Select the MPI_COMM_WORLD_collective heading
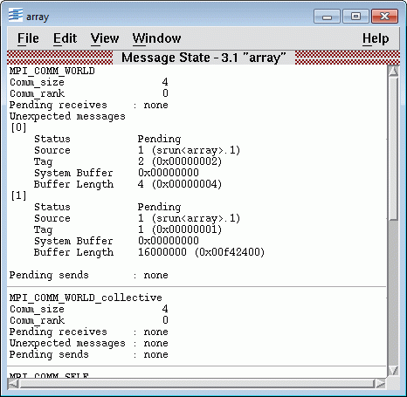This screenshot has height=397, width=407. 86,298
